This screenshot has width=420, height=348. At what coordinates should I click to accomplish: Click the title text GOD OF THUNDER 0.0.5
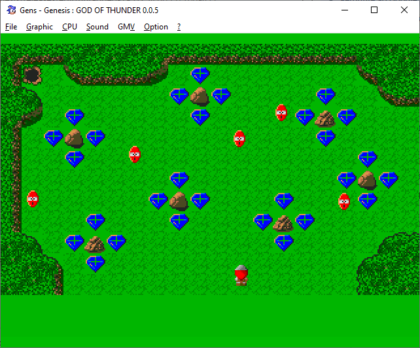point(117,10)
